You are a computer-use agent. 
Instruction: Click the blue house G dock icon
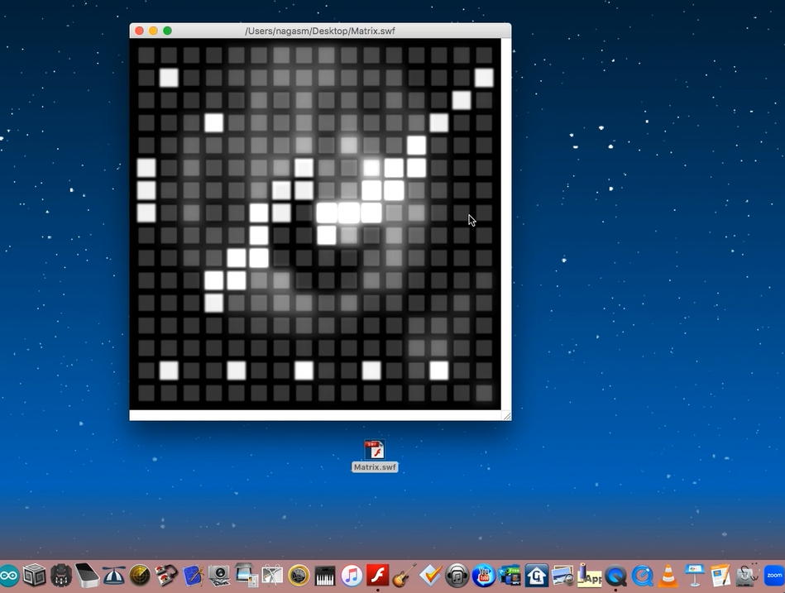536,576
